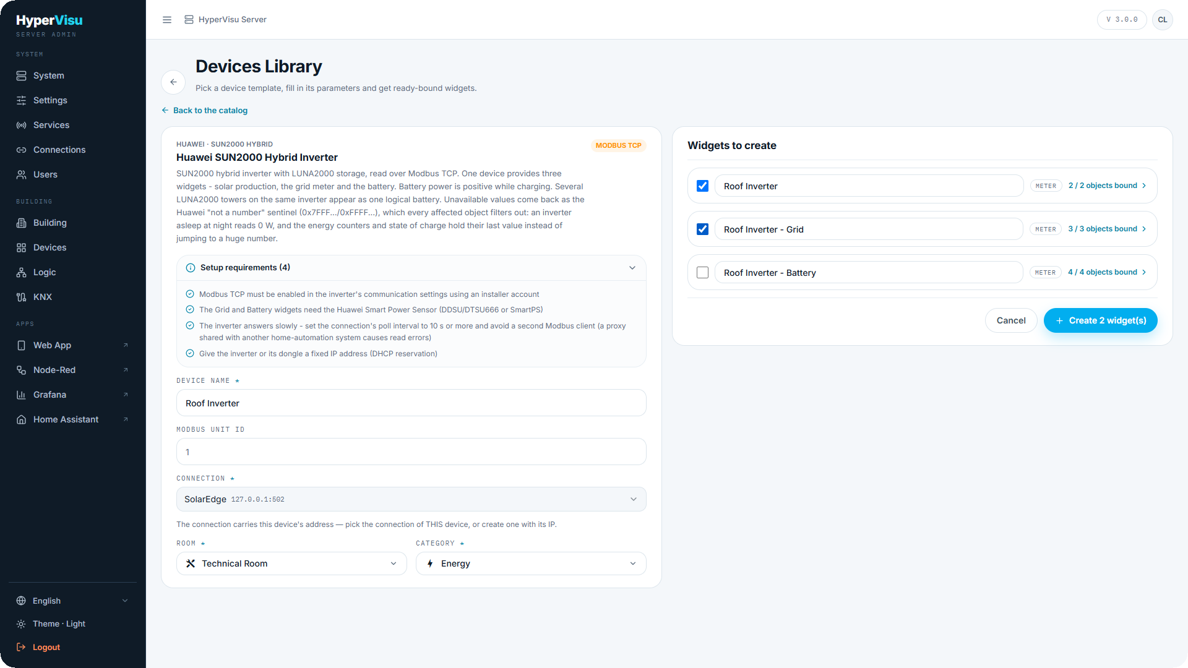The image size is (1188, 668).
Task: Open the English language selector
Action: click(x=73, y=601)
